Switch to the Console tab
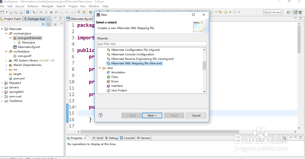The width and height of the screenshot is (305, 159). 127,138
